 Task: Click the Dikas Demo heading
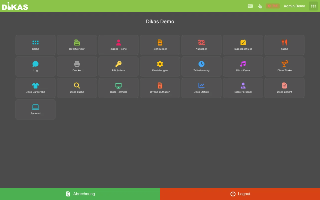pos(160,21)
